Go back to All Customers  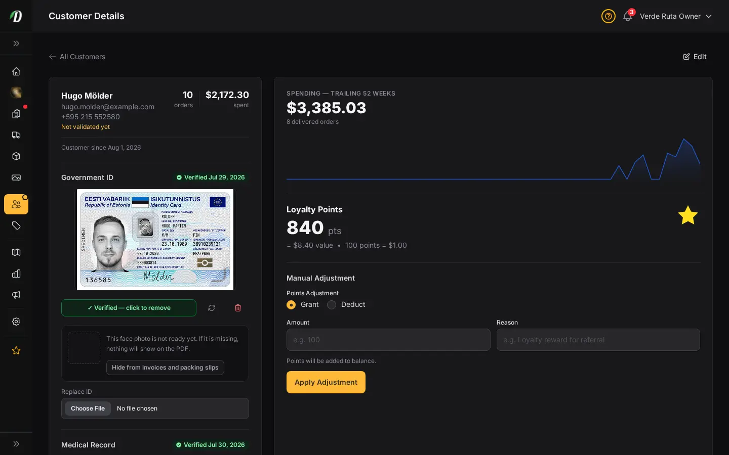(77, 57)
